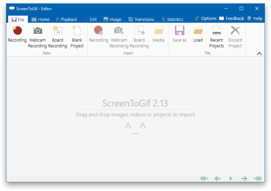This screenshot has height=191, width=271.
Task: Insert a Recording into the project
Action: [98, 34]
